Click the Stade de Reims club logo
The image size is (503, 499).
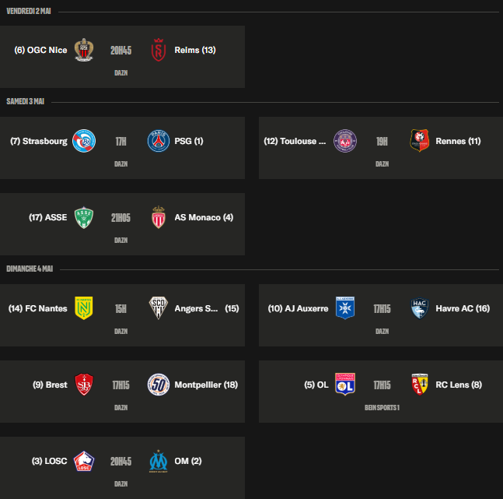pyautogui.click(x=159, y=50)
